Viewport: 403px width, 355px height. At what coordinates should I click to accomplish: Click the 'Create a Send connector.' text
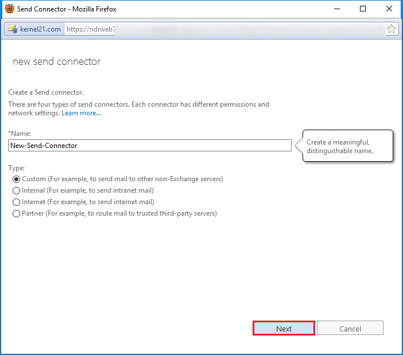(46, 92)
